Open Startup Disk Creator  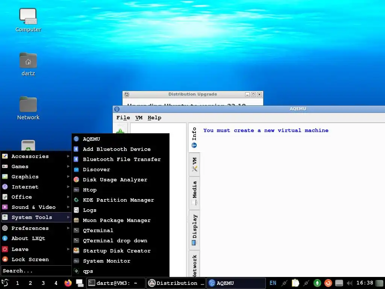[x=120, y=251]
